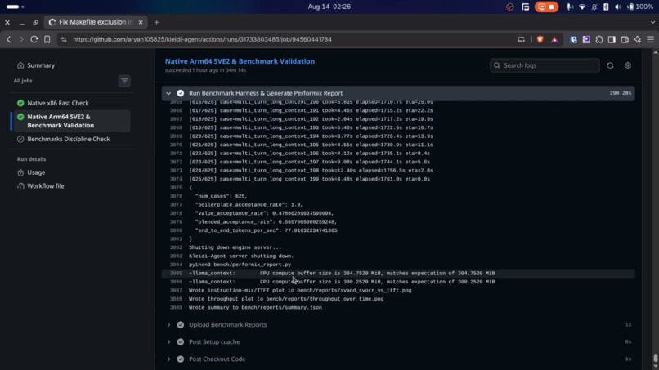Open the Workflow file link
The width and height of the screenshot is (659, 370).
46,186
